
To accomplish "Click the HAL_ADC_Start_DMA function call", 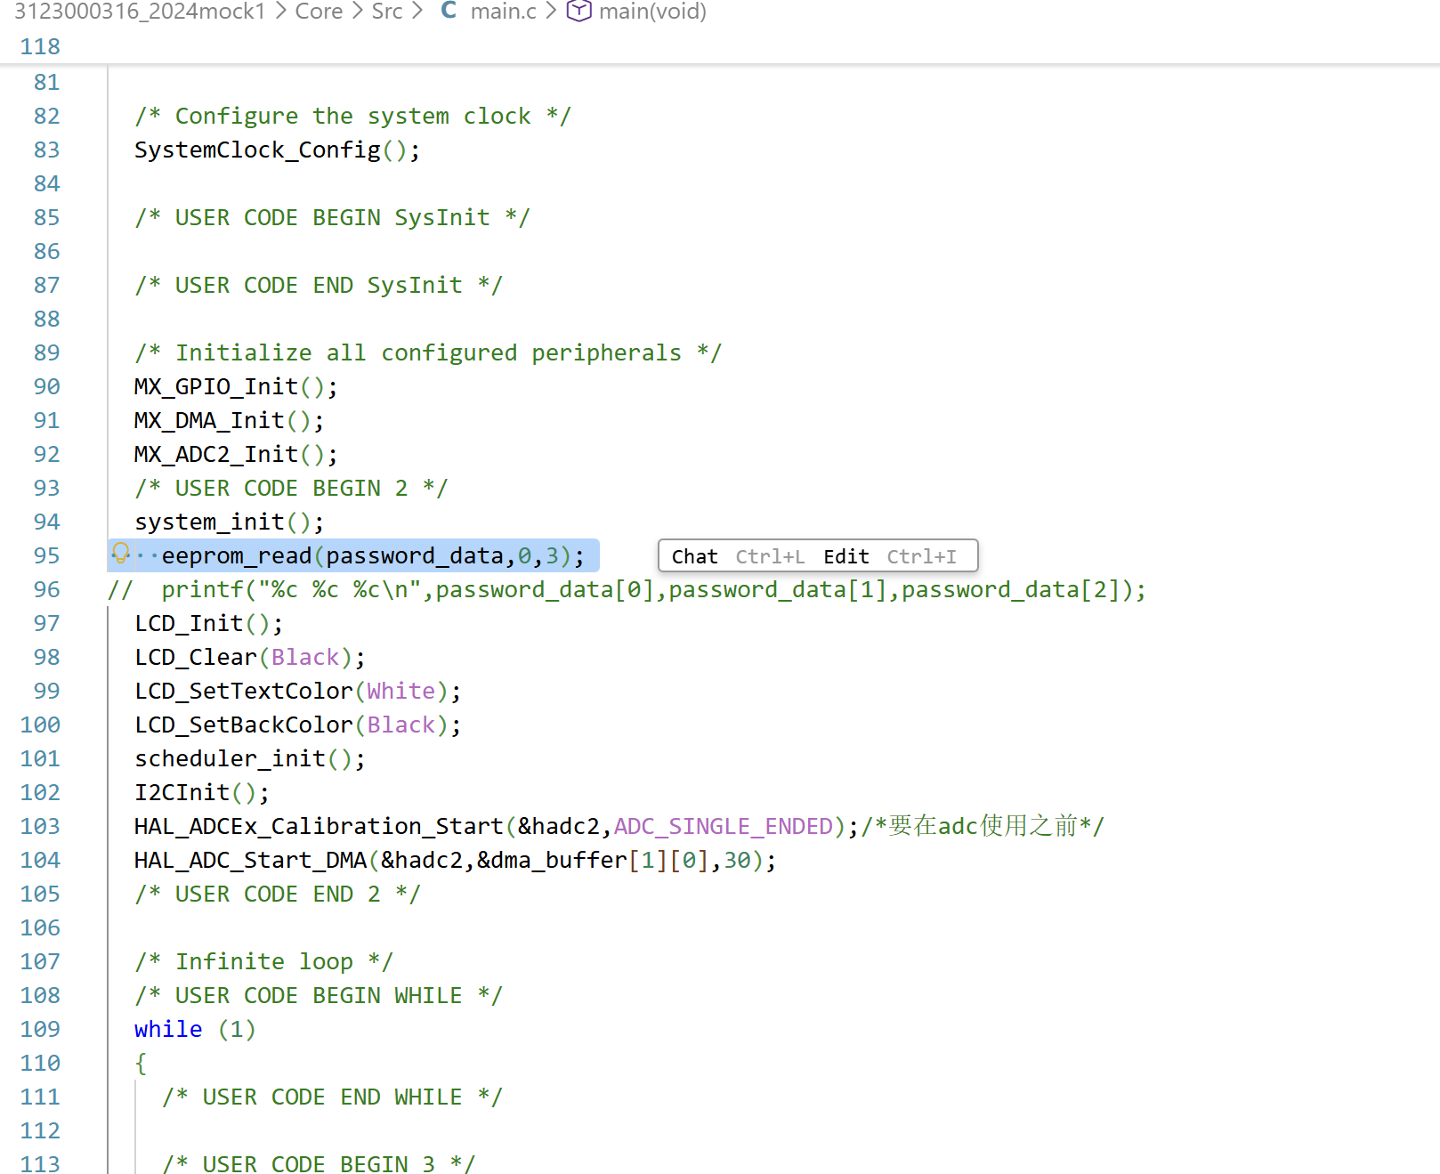I will 250,860.
